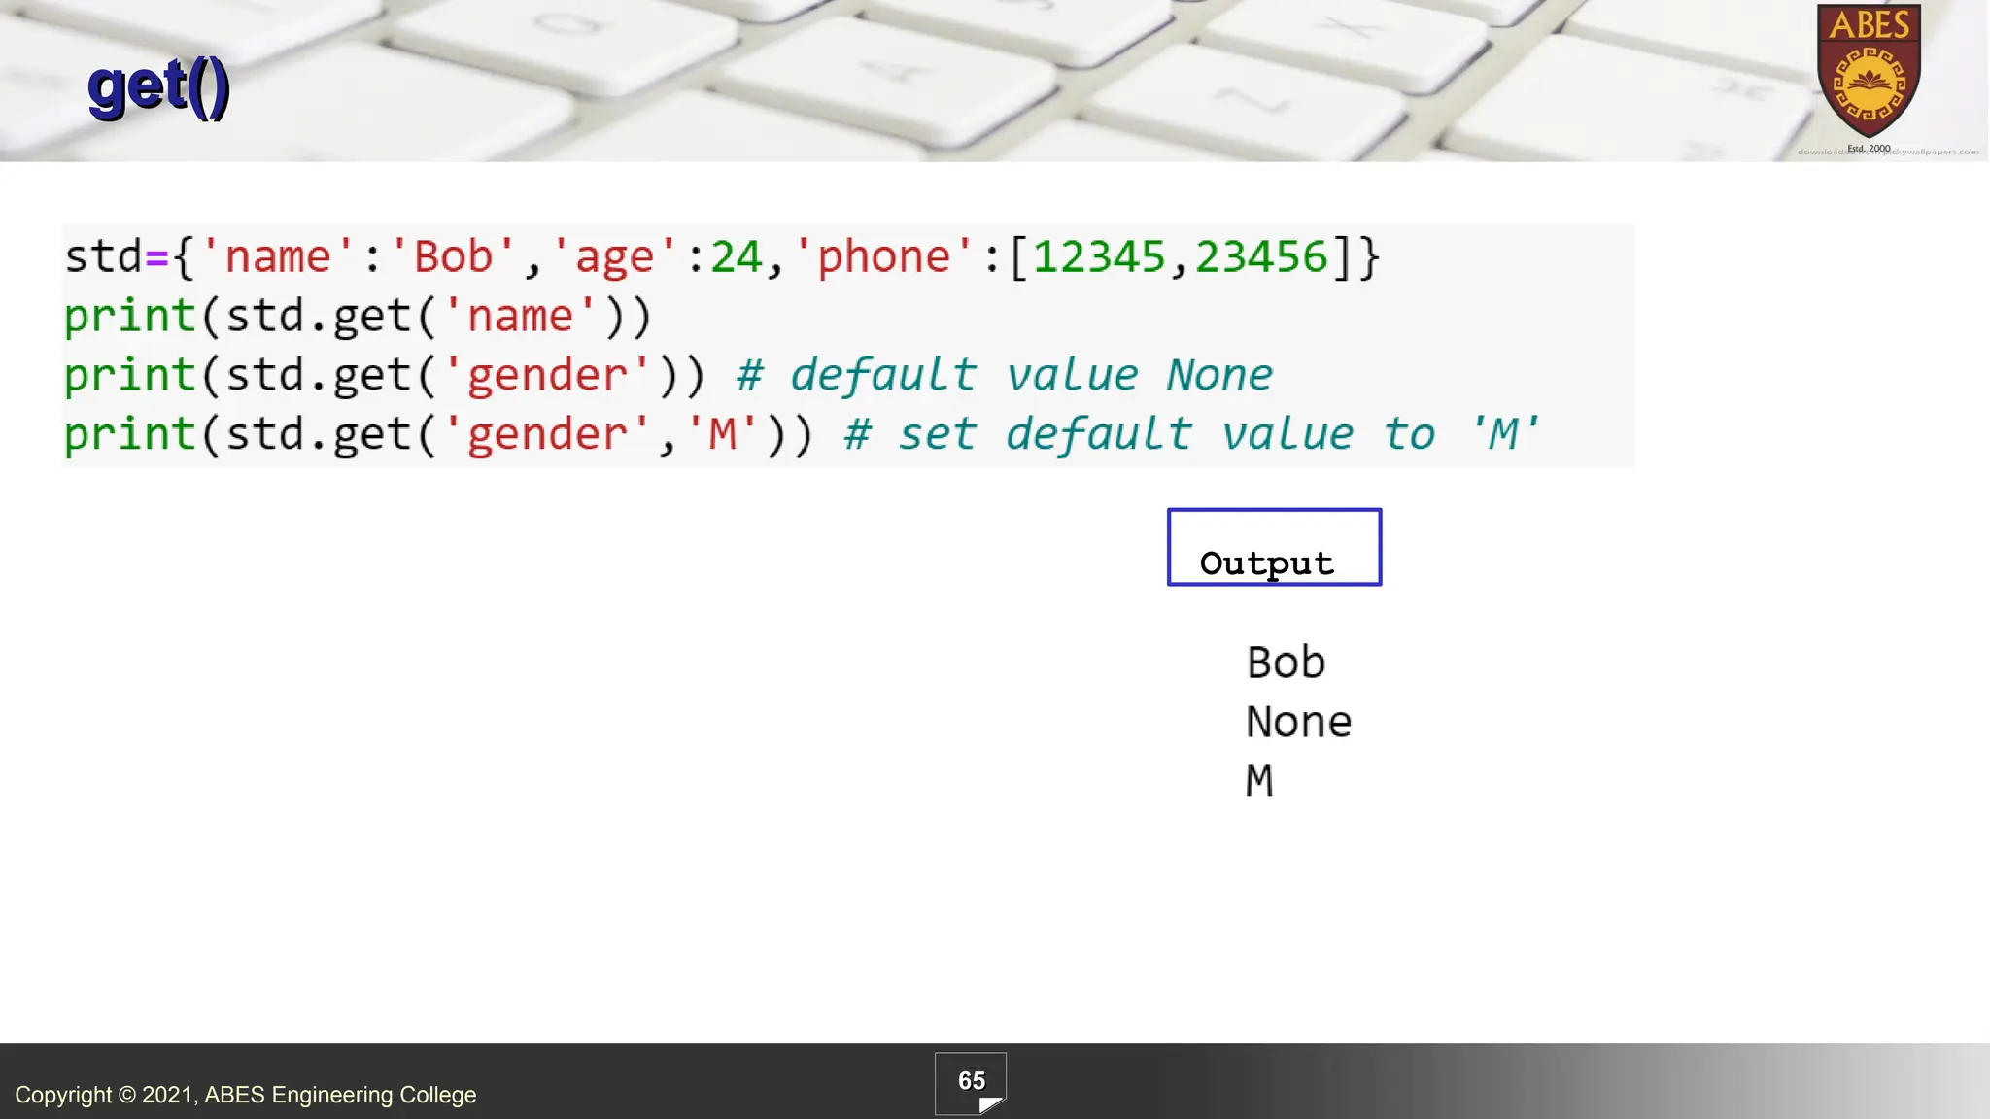
Task: Click the "# set default value to 'M'" comment
Action: point(1191,434)
